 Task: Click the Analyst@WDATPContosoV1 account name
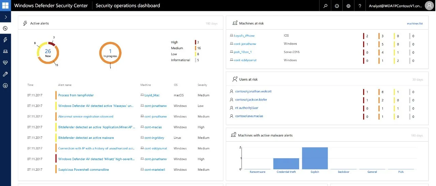(x=395, y=6)
